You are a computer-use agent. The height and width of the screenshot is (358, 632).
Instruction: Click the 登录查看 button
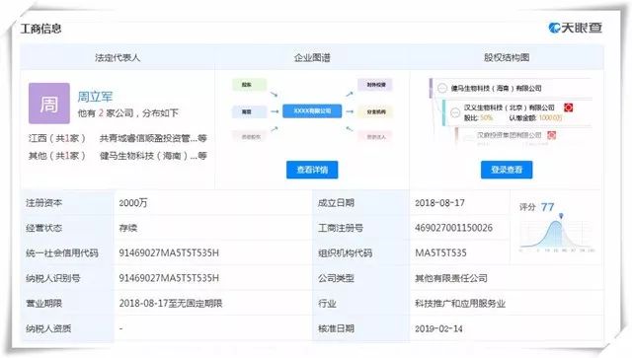click(x=507, y=170)
